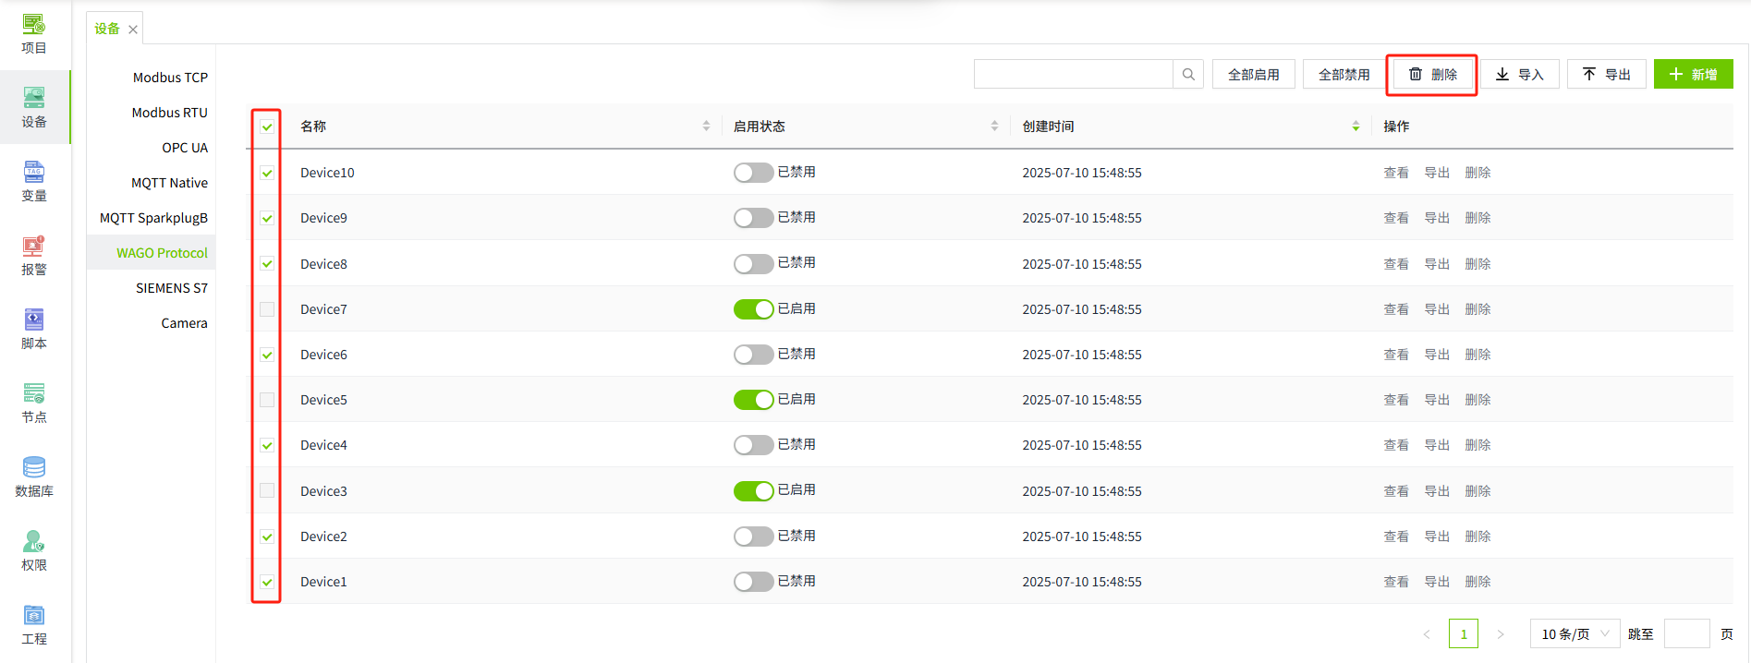Disable the Device7 enabled toggle
The width and height of the screenshot is (1751, 663).
[x=753, y=309]
